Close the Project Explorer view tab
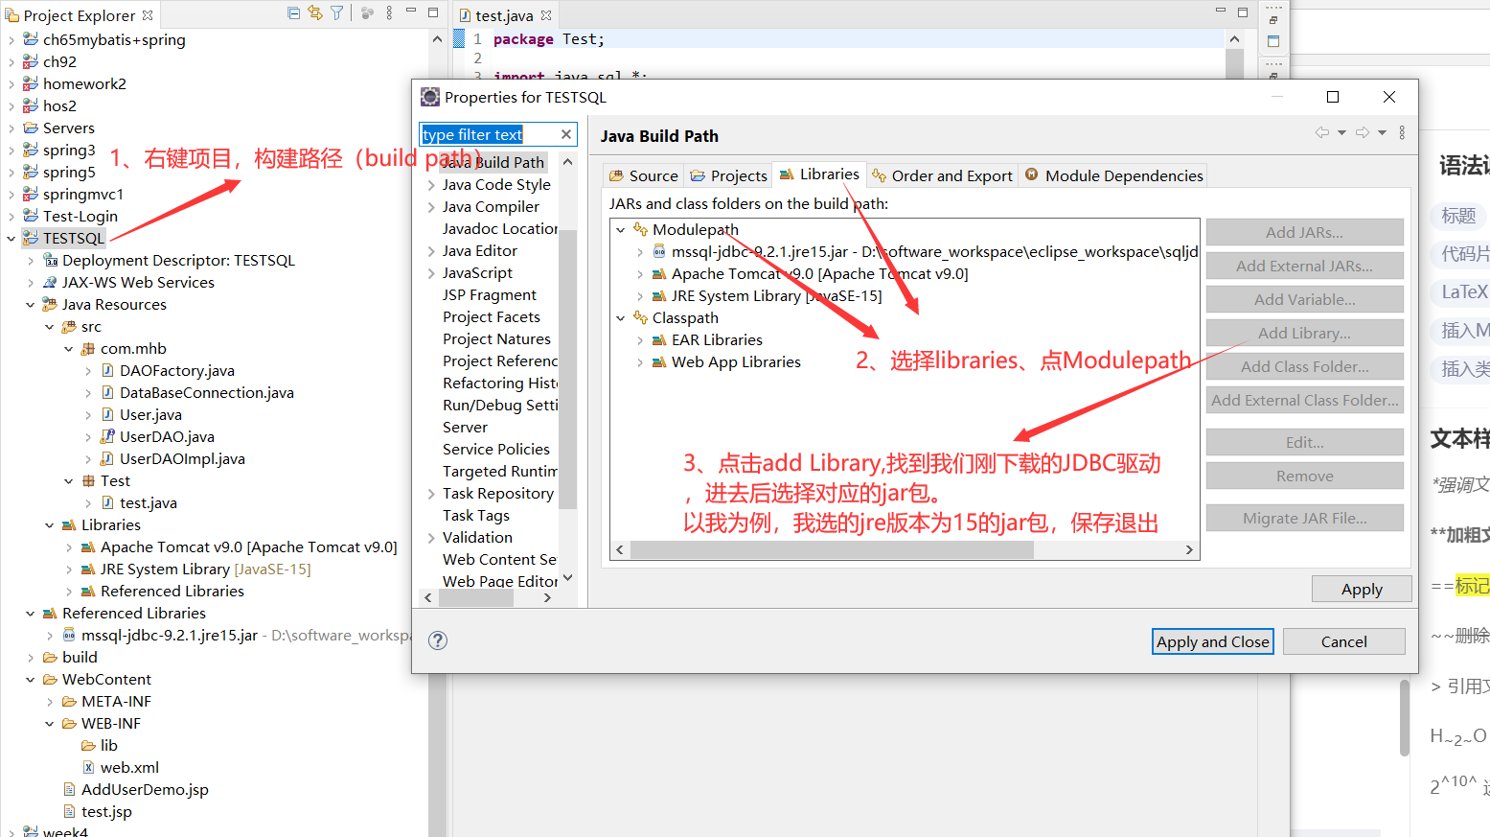 148,15
